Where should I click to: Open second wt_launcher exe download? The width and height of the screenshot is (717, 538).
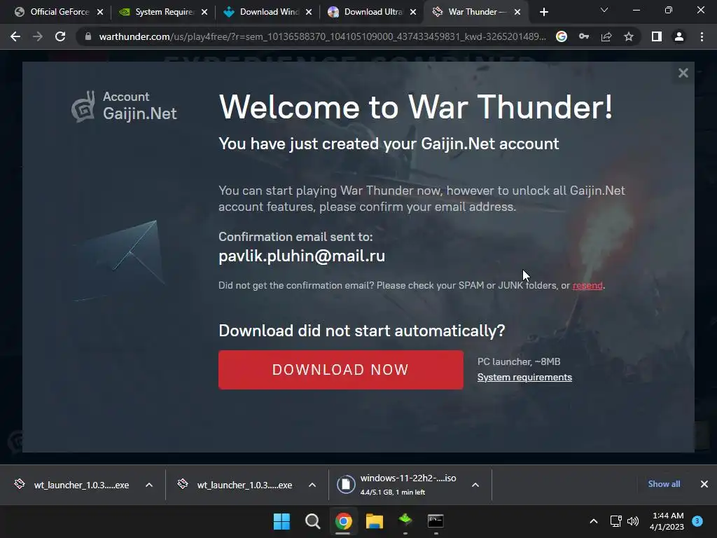237,485
